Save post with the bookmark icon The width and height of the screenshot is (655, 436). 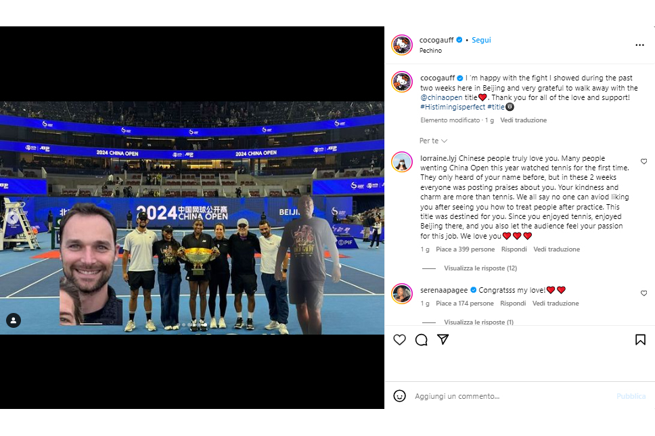click(640, 339)
